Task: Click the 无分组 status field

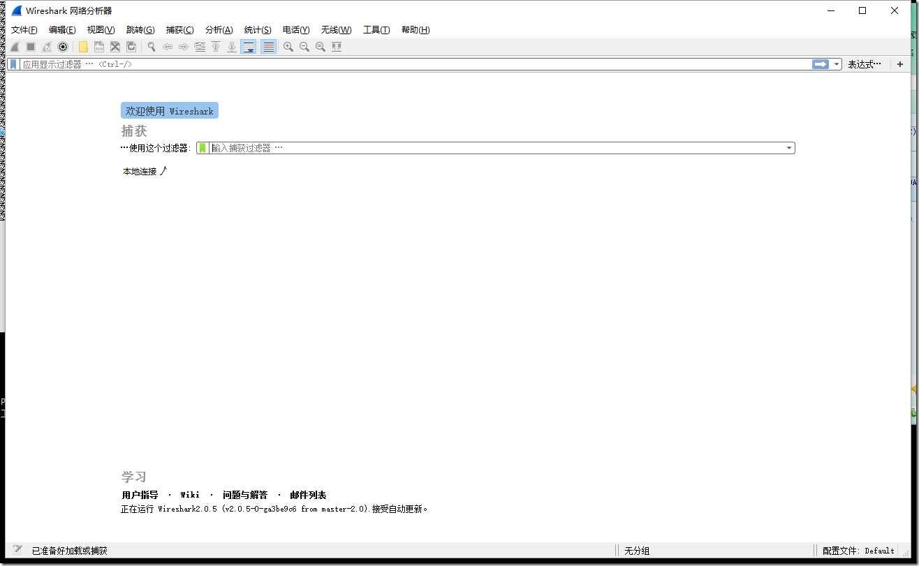Action: (x=637, y=551)
